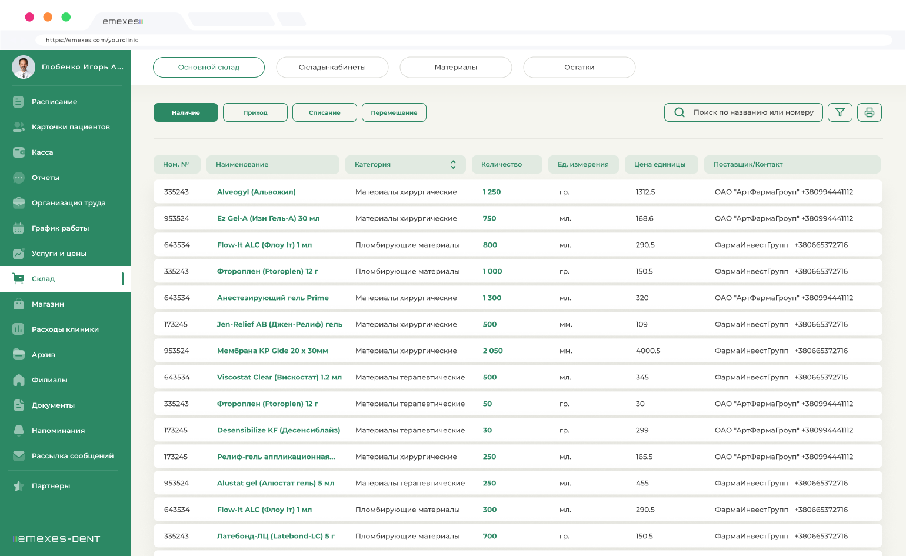The image size is (906, 556).
Task: Open the Касса wallet icon
Action: tap(19, 152)
